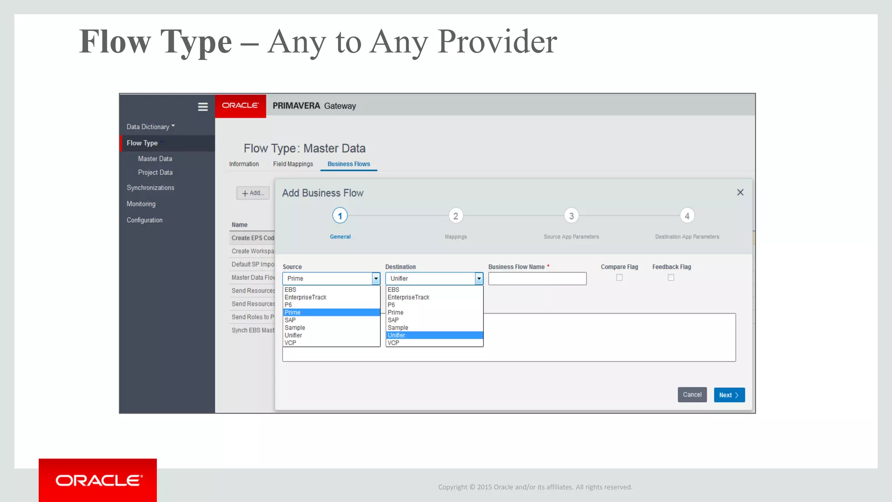Jump to step 4 Destination App Parameters
The width and height of the screenshot is (892, 502).
pos(687,216)
